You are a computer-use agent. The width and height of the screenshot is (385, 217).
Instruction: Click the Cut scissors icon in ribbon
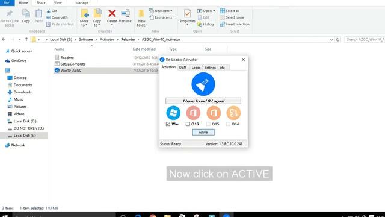pyautogui.click(x=48, y=11)
